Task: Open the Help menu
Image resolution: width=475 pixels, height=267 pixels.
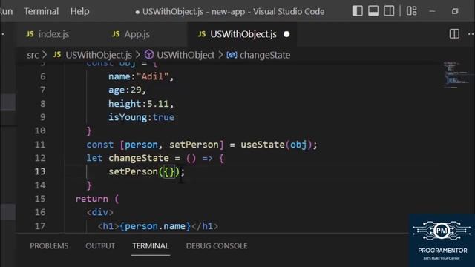Action: tap(79, 12)
